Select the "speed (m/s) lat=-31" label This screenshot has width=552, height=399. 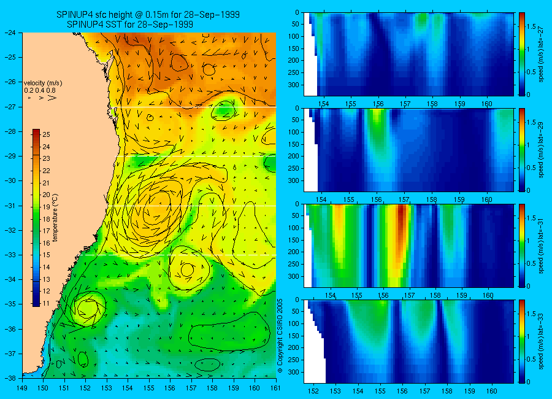tap(542, 246)
